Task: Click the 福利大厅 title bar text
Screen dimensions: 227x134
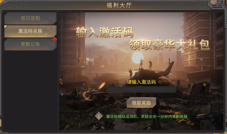Action: pyautogui.click(x=119, y=6)
